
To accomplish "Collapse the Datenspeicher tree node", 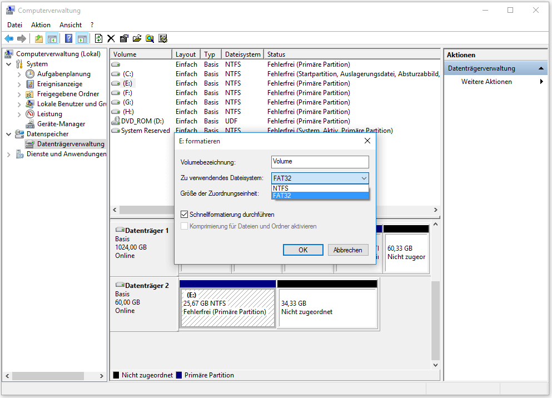I will [9, 134].
